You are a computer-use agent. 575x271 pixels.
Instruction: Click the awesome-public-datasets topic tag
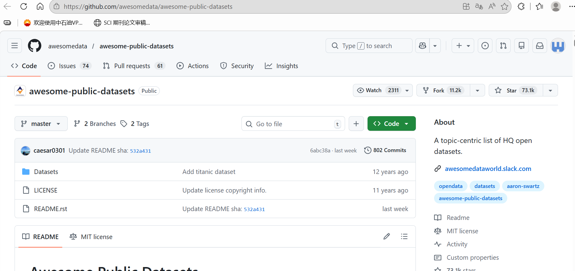coord(471,198)
